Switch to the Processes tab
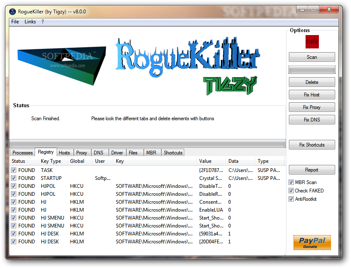The height and width of the screenshot is (268, 351). 23,153
